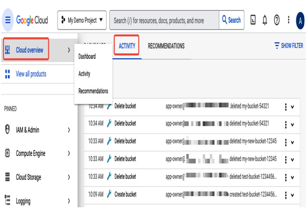
Task: Click Show Filter
Action: pyautogui.click(x=289, y=46)
